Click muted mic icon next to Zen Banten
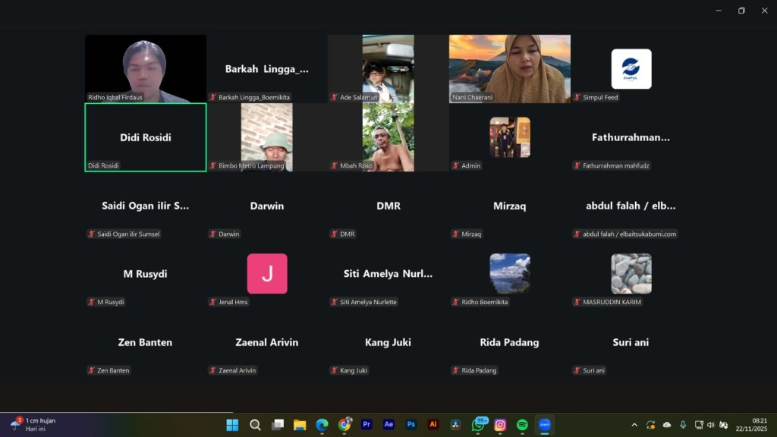This screenshot has width=777, height=437. point(92,371)
